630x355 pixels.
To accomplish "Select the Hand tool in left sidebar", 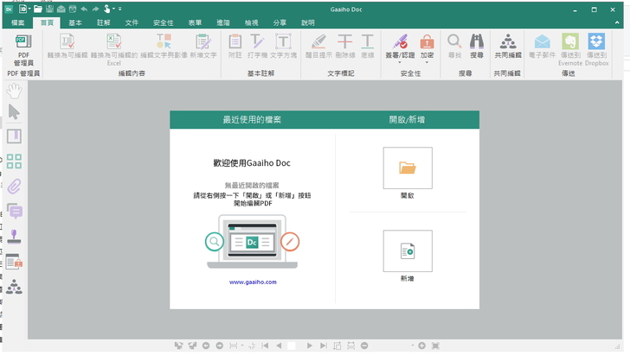I will click(14, 92).
